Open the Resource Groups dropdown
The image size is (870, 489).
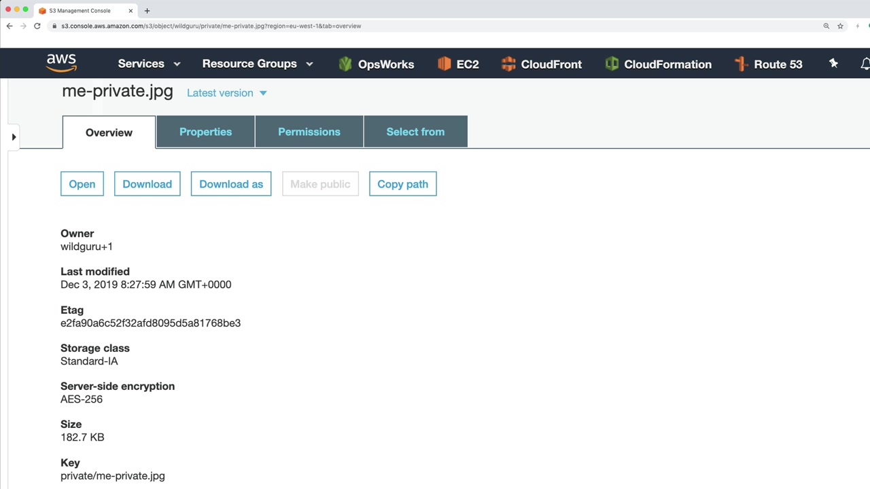258,64
